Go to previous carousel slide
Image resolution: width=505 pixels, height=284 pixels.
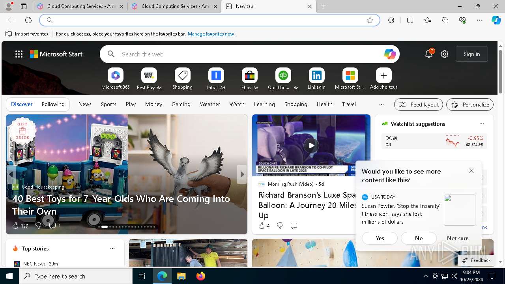point(11,174)
